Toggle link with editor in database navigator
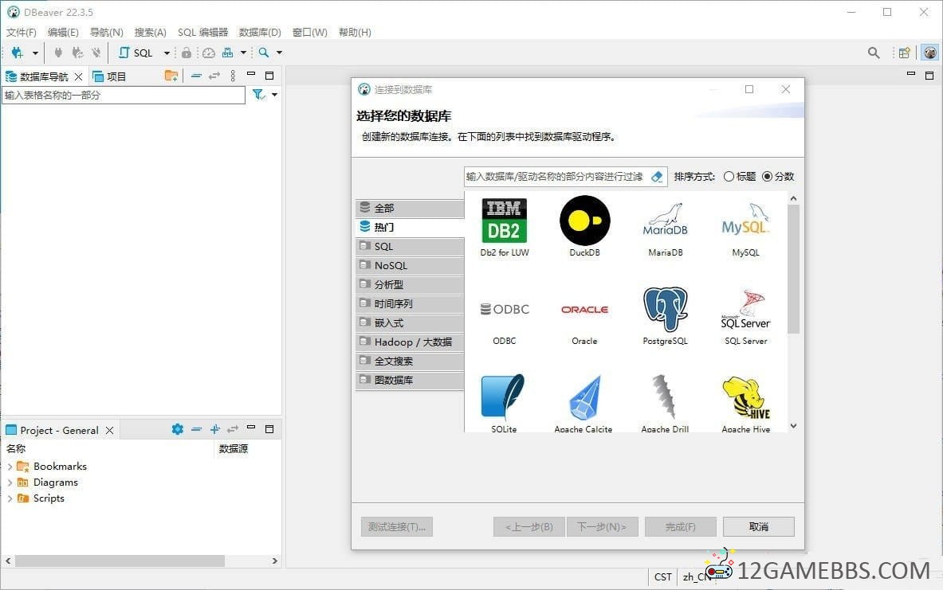 pos(214,76)
